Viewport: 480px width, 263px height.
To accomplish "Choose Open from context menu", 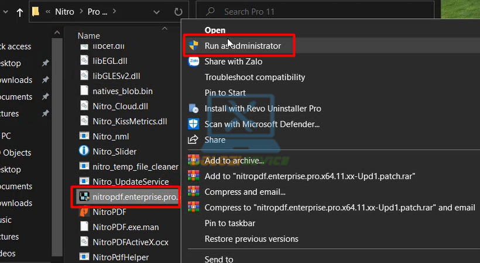I will (215, 30).
